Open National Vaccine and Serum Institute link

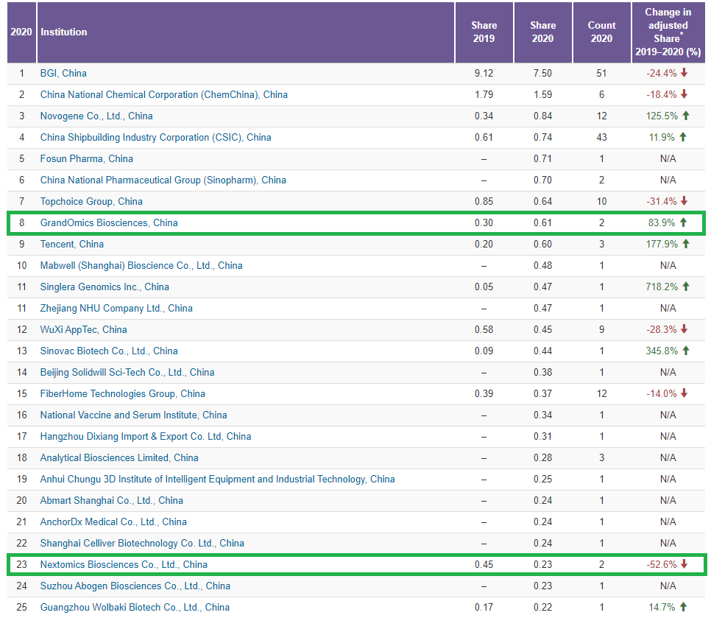[133, 414]
